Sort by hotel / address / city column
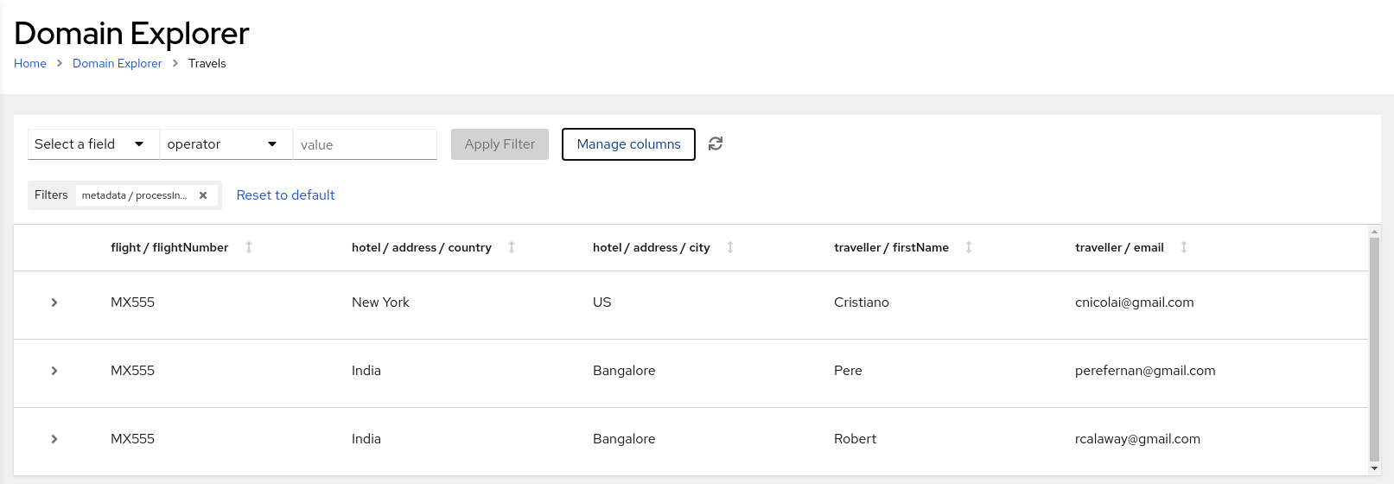Viewport: 1394px width, 484px height. (x=730, y=247)
